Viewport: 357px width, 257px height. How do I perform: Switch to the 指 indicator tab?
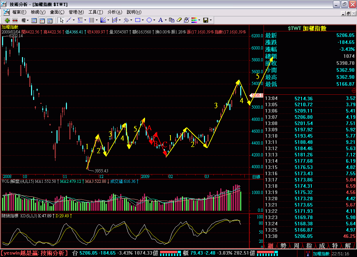tap(309, 246)
